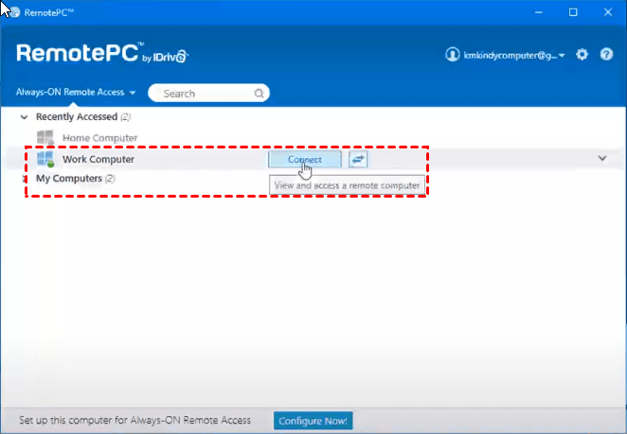Open the Always-ON Remote Access dropdown
The width and height of the screenshot is (627, 434).
pos(76,93)
